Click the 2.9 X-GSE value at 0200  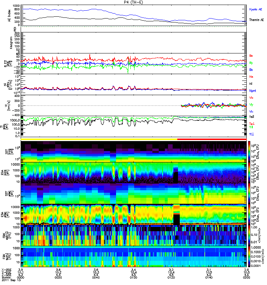tap(246, 270)
